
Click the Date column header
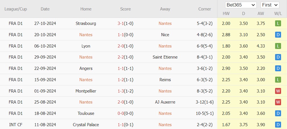point(45,9)
